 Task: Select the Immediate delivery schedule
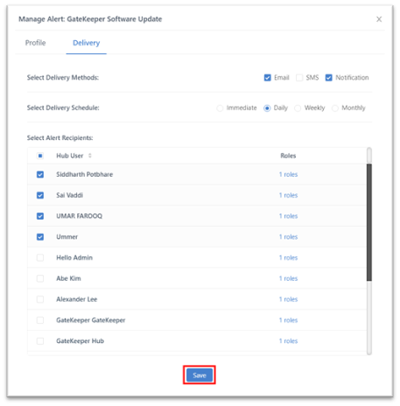[x=220, y=108]
